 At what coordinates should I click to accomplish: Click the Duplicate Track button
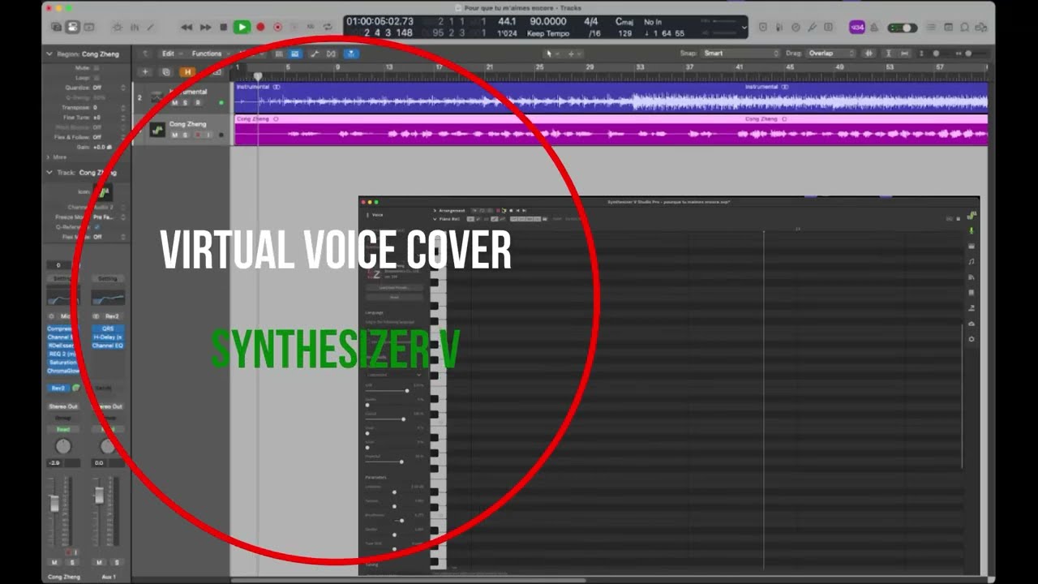pos(165,72)
